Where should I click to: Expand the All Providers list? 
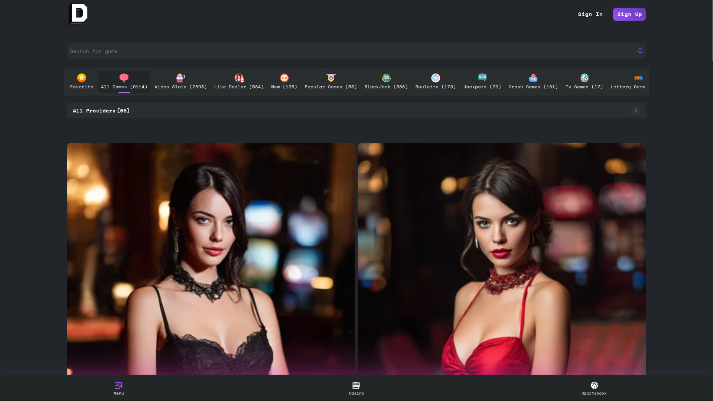coord(635,110)
